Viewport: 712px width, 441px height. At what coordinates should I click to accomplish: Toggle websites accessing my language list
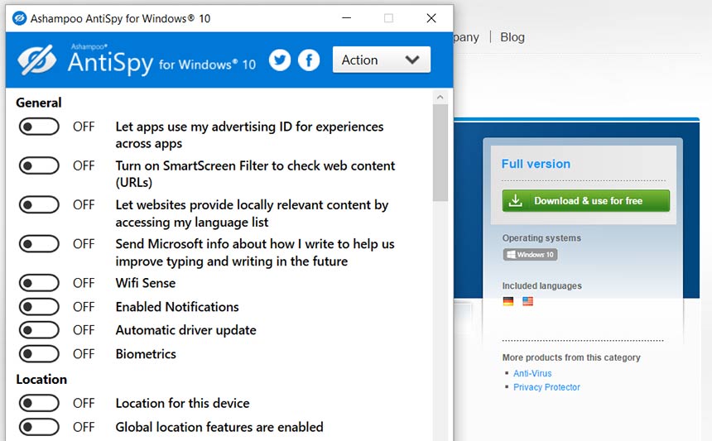tap(39, 204)
